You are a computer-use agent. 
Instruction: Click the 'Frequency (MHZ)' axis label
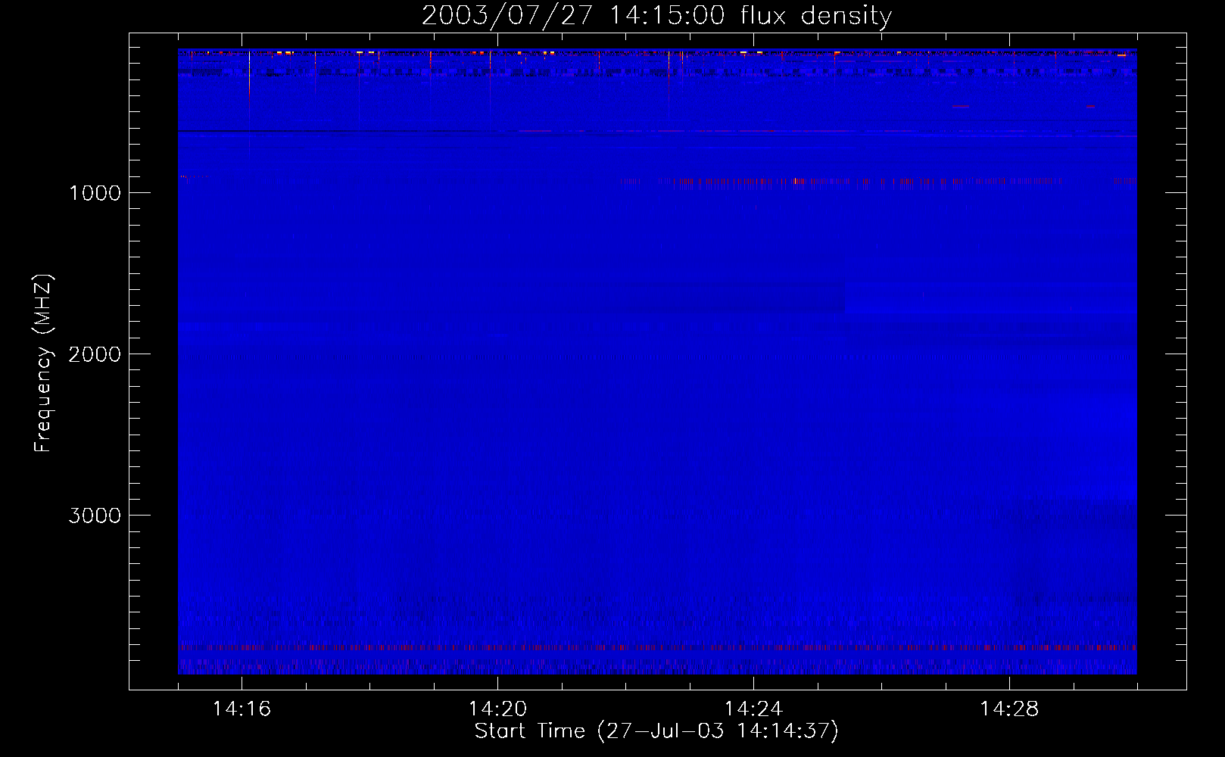pos(43,363)
